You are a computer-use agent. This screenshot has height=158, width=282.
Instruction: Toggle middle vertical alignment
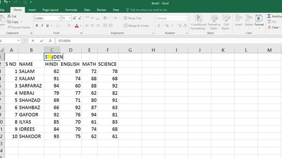coord(93,18)
